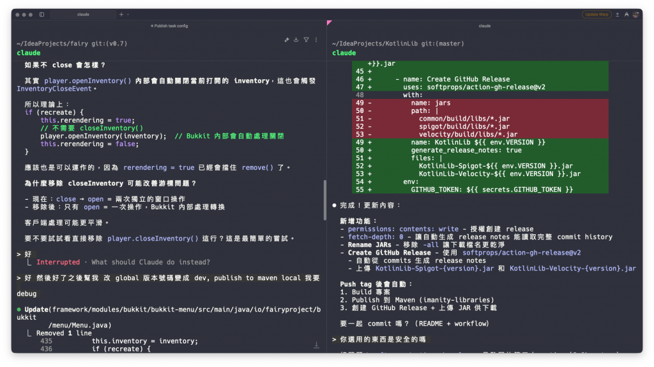This screenshot has width=654, height=367.
Task: Jump to bottom with the down-arrow icon
Action: coord(317,345)
